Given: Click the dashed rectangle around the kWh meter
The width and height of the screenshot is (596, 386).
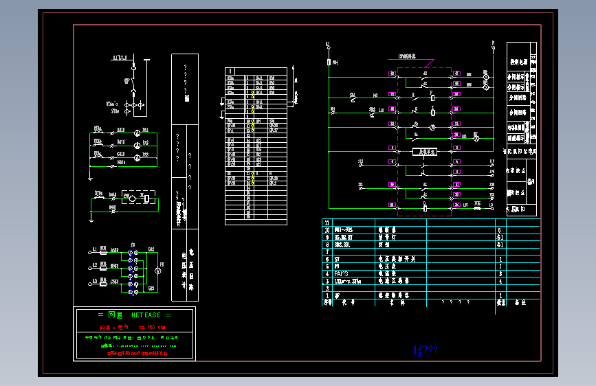Looking at the screenshot, I should (138, 197).
